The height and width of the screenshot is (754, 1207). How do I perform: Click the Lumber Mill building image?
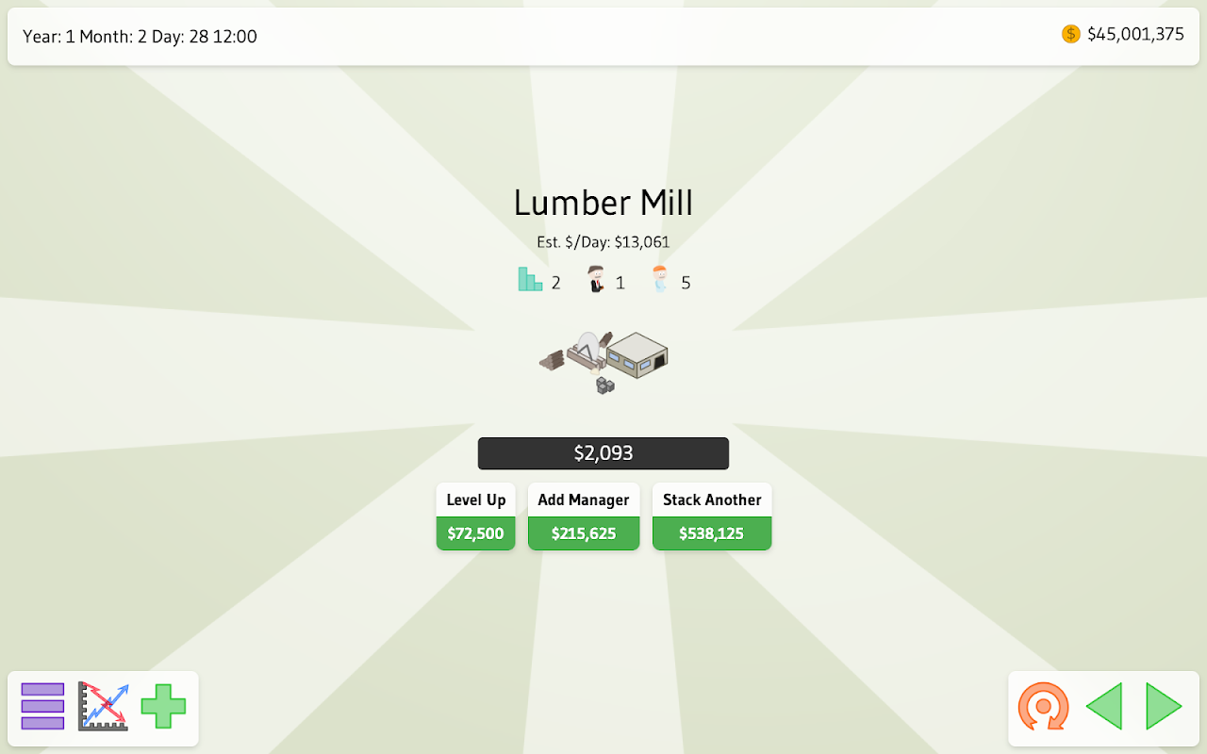(603, 362)
